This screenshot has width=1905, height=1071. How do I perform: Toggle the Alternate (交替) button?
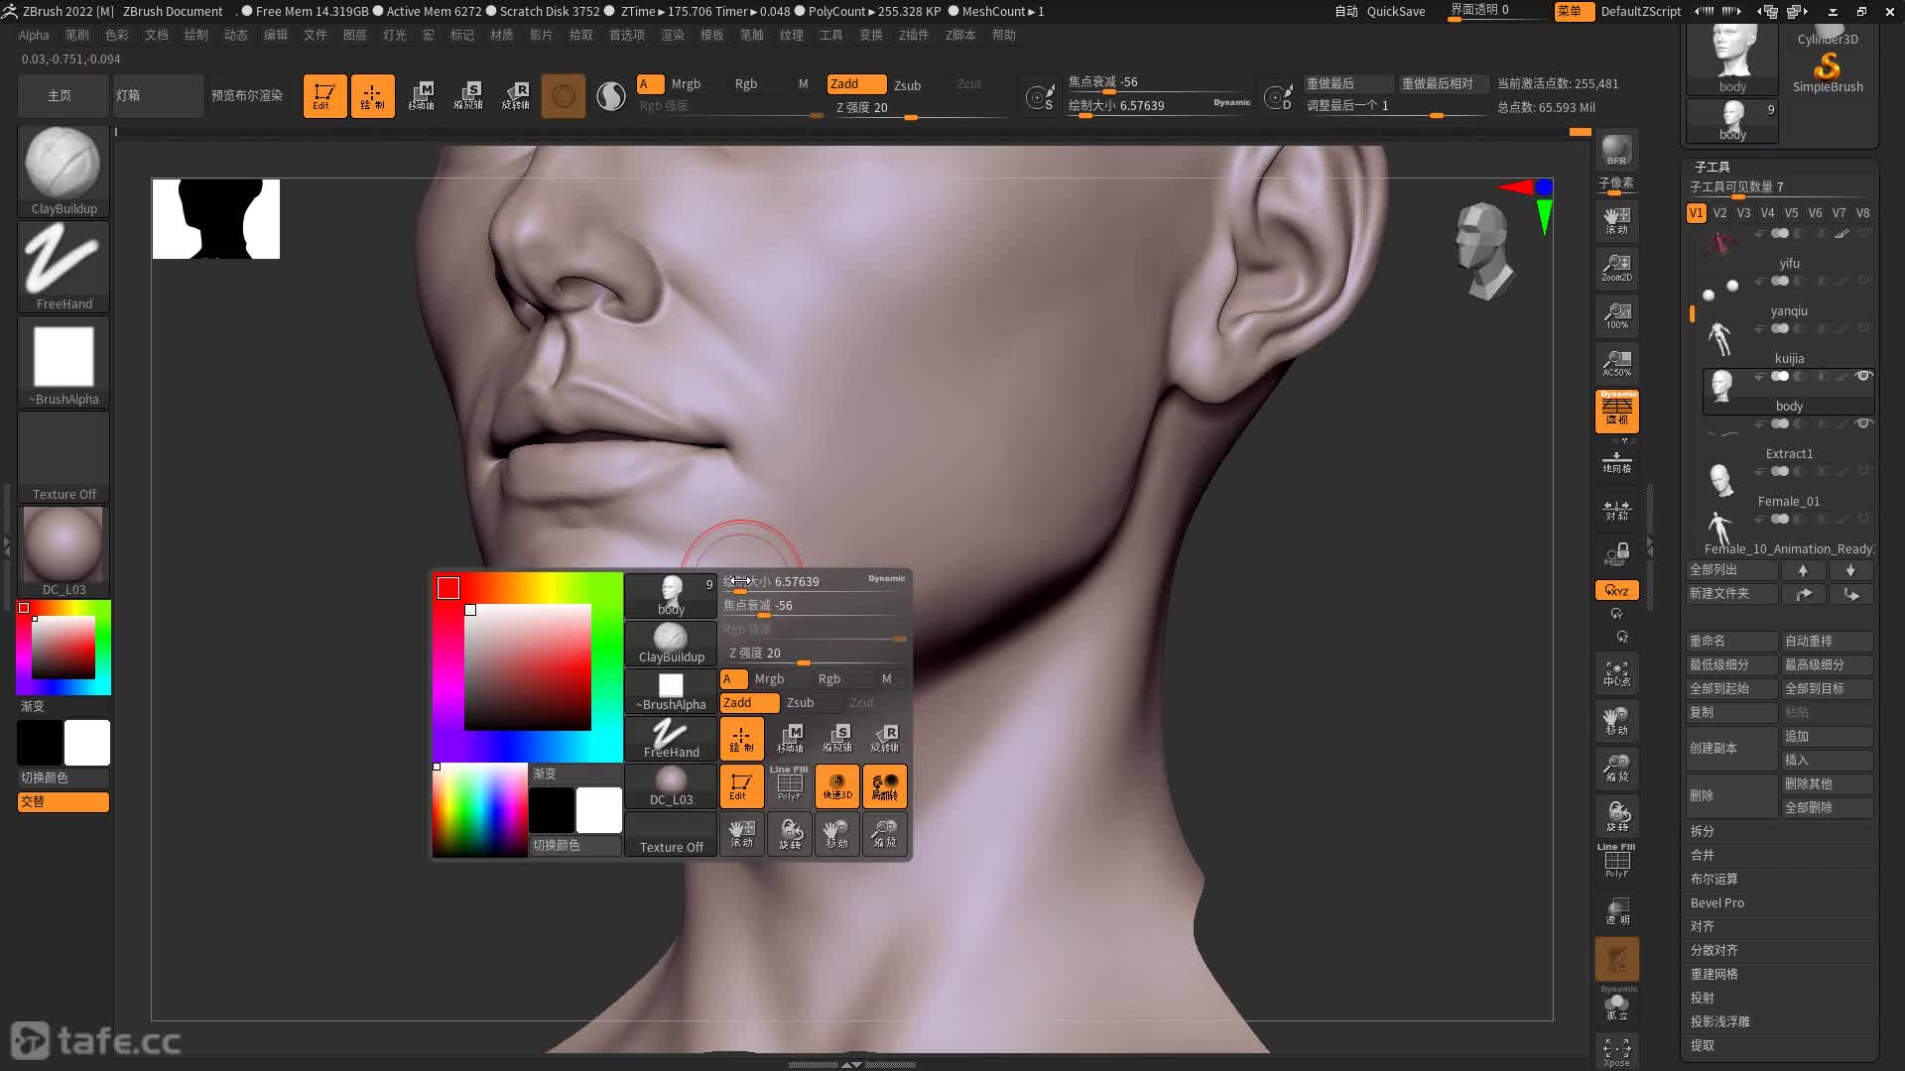(x=63, y=801)
